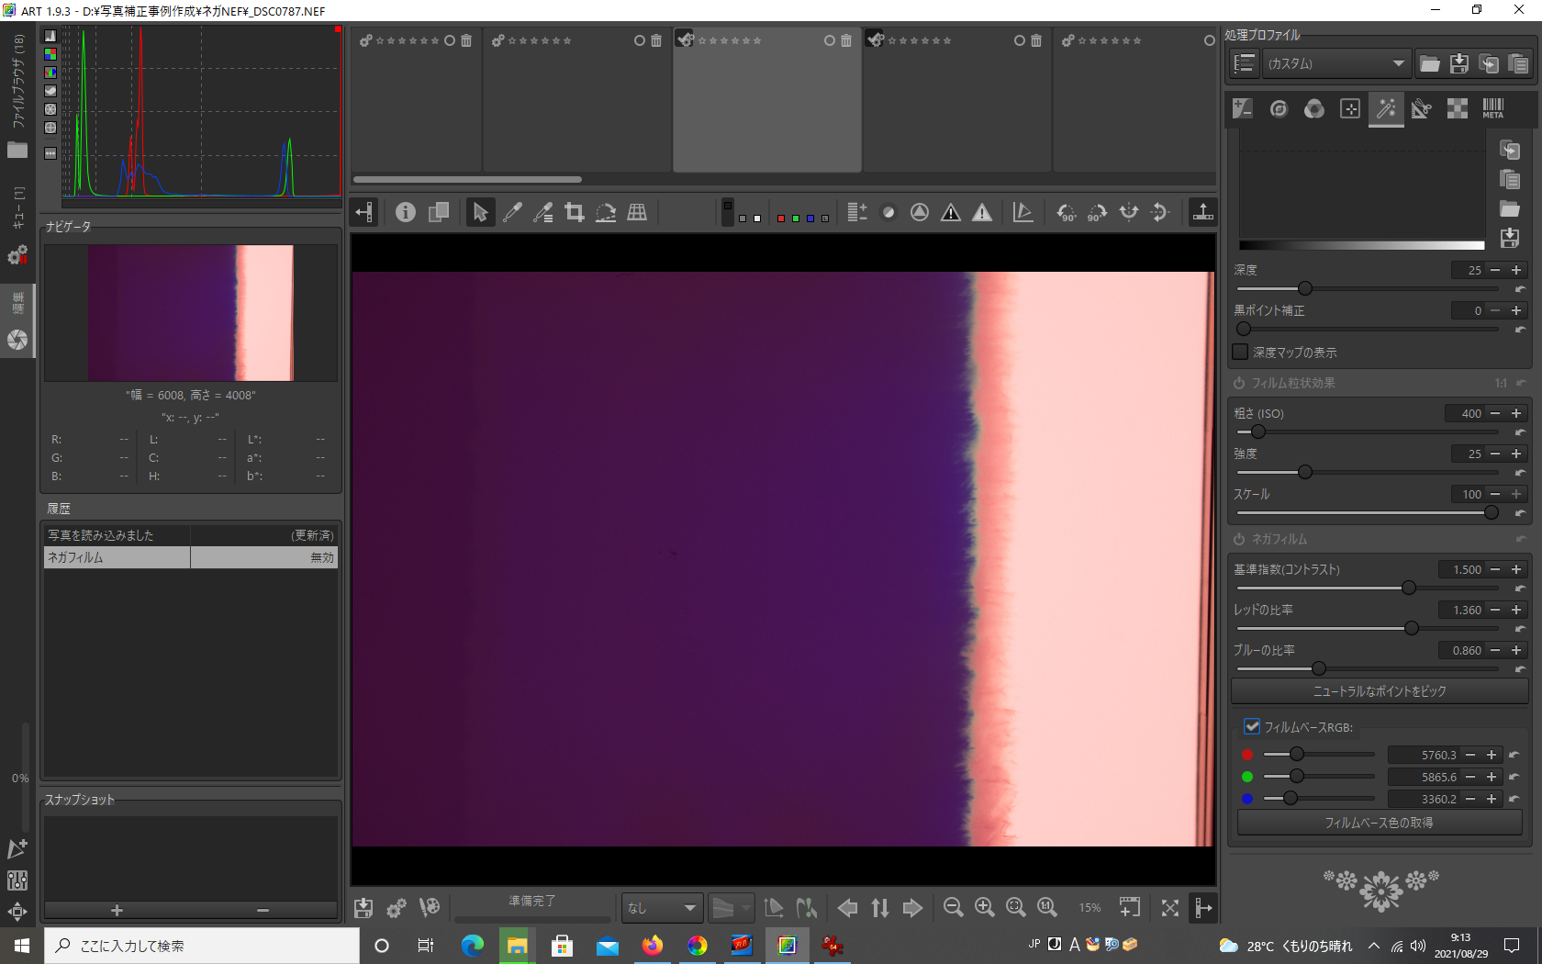Zoom out of the preview
The image size is (1542, 964).
tap(954, 908)
